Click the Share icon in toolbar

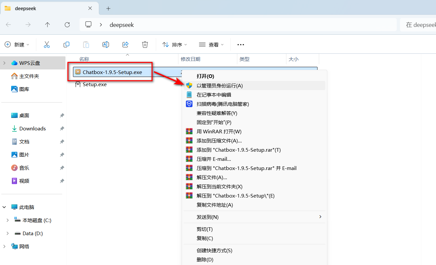click(x=125, y=45)
